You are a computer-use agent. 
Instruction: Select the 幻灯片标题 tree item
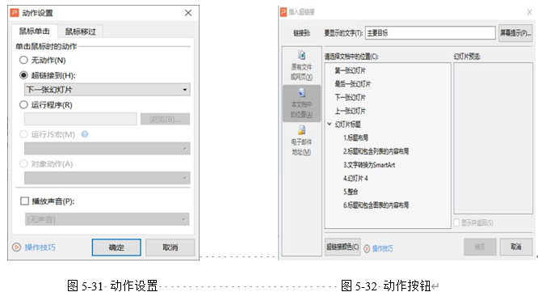pos(347,124)
